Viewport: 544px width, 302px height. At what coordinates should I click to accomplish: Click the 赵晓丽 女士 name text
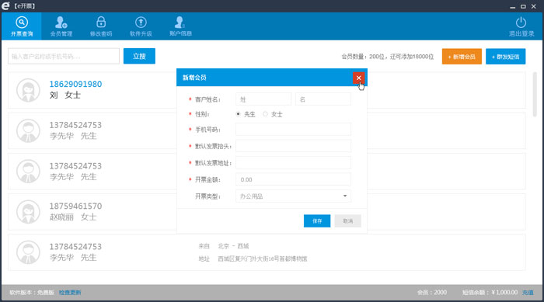pos(73,217)
